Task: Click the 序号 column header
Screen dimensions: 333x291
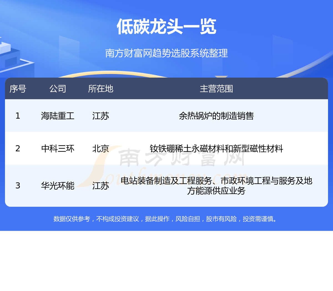Action: pos(18,89)
